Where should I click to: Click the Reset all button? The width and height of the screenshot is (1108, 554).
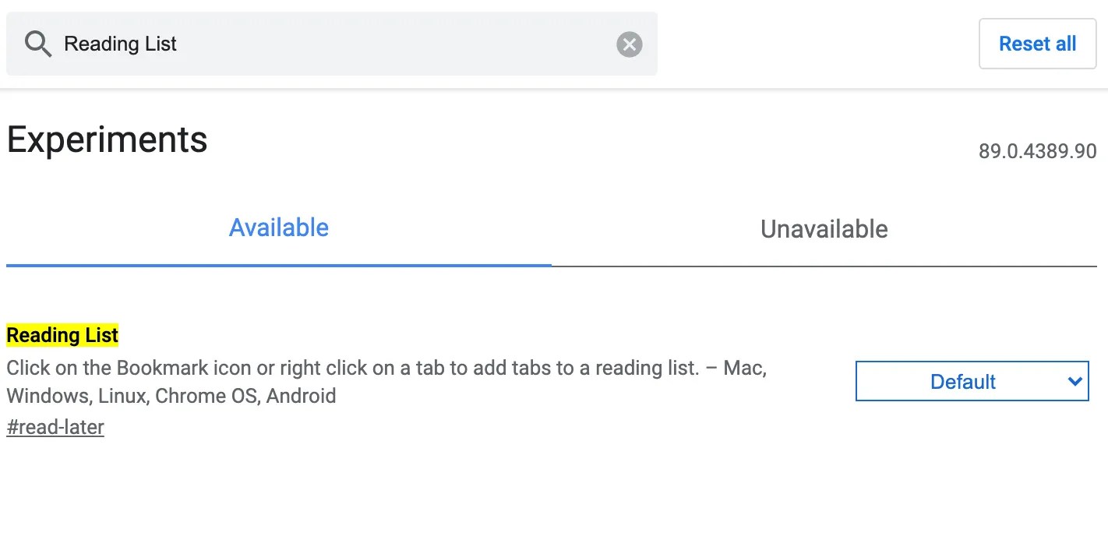1037,44
